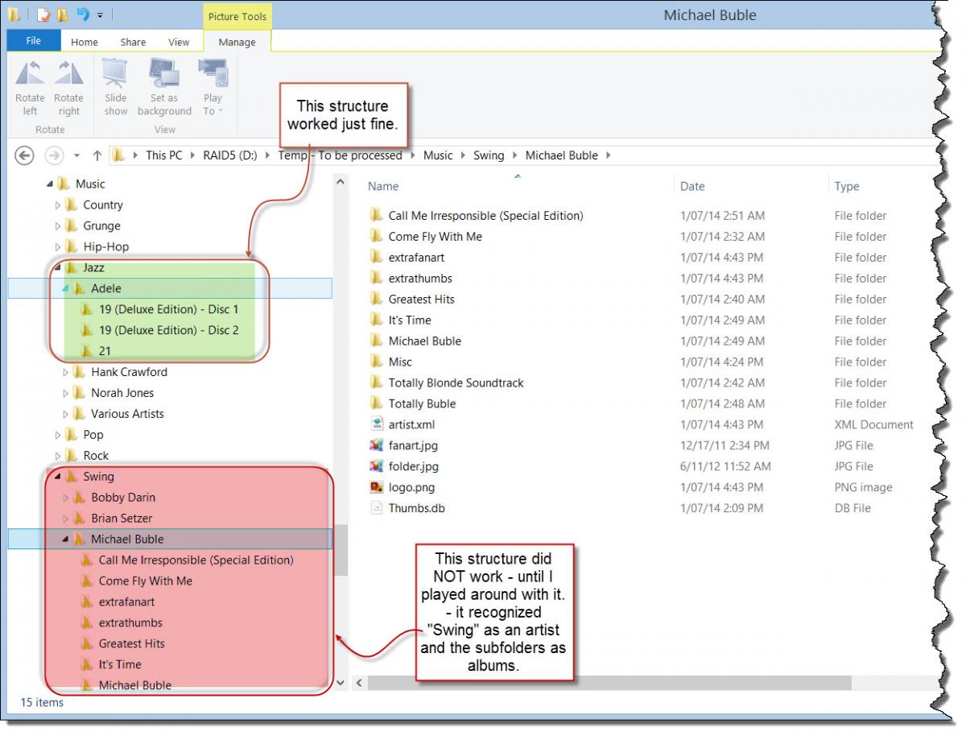This screenshot has width=966, height=732.
Task: Open the File menu tab
Action: (x=33, y=41)
